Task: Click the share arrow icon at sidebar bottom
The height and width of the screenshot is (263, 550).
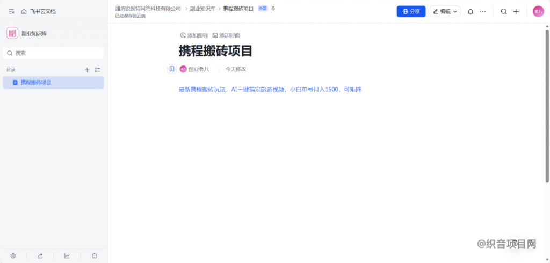Action: tap(40, 256)
